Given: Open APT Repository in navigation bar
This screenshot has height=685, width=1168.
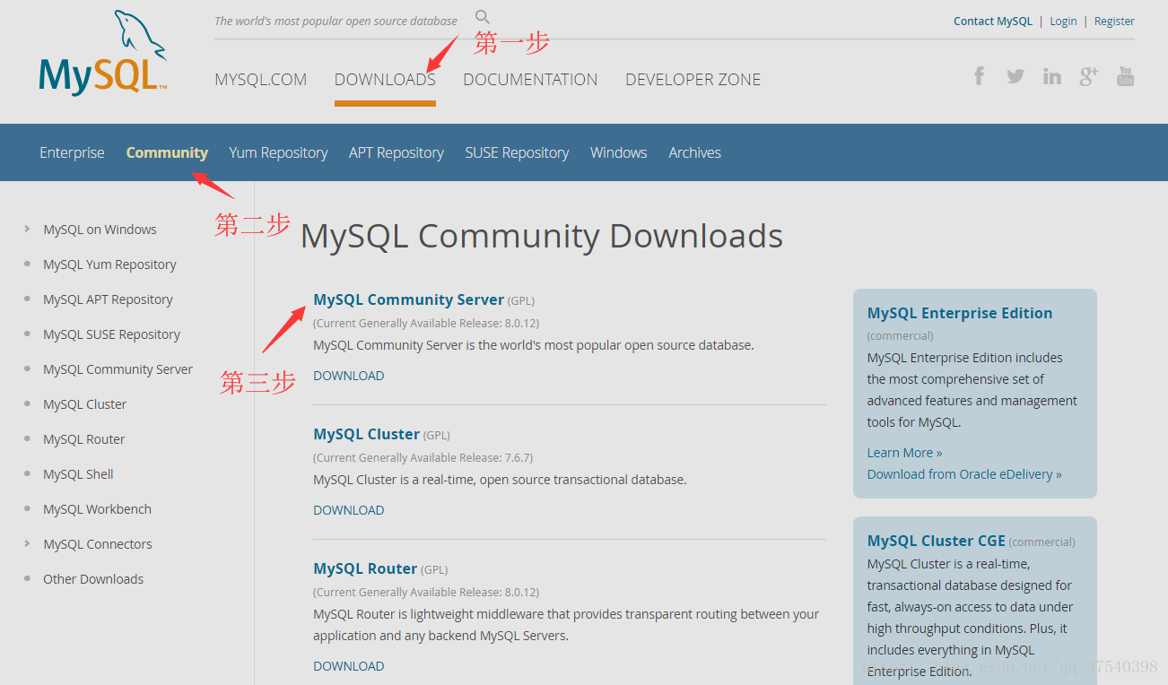Looking at the screenshot, I should pyautogui.click(x=397, y=152).
